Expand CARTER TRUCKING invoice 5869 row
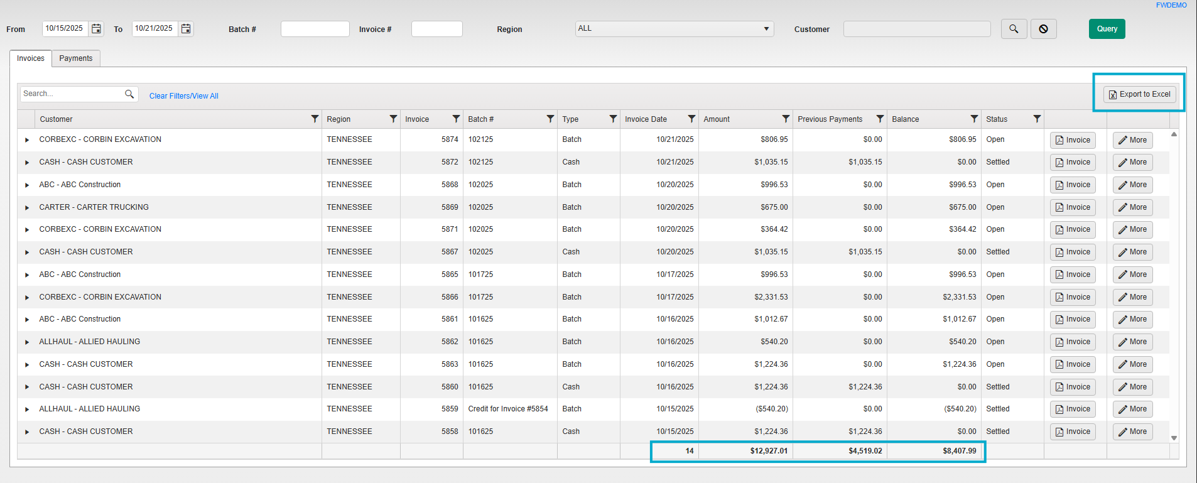1197x483 pixels. 27,208
